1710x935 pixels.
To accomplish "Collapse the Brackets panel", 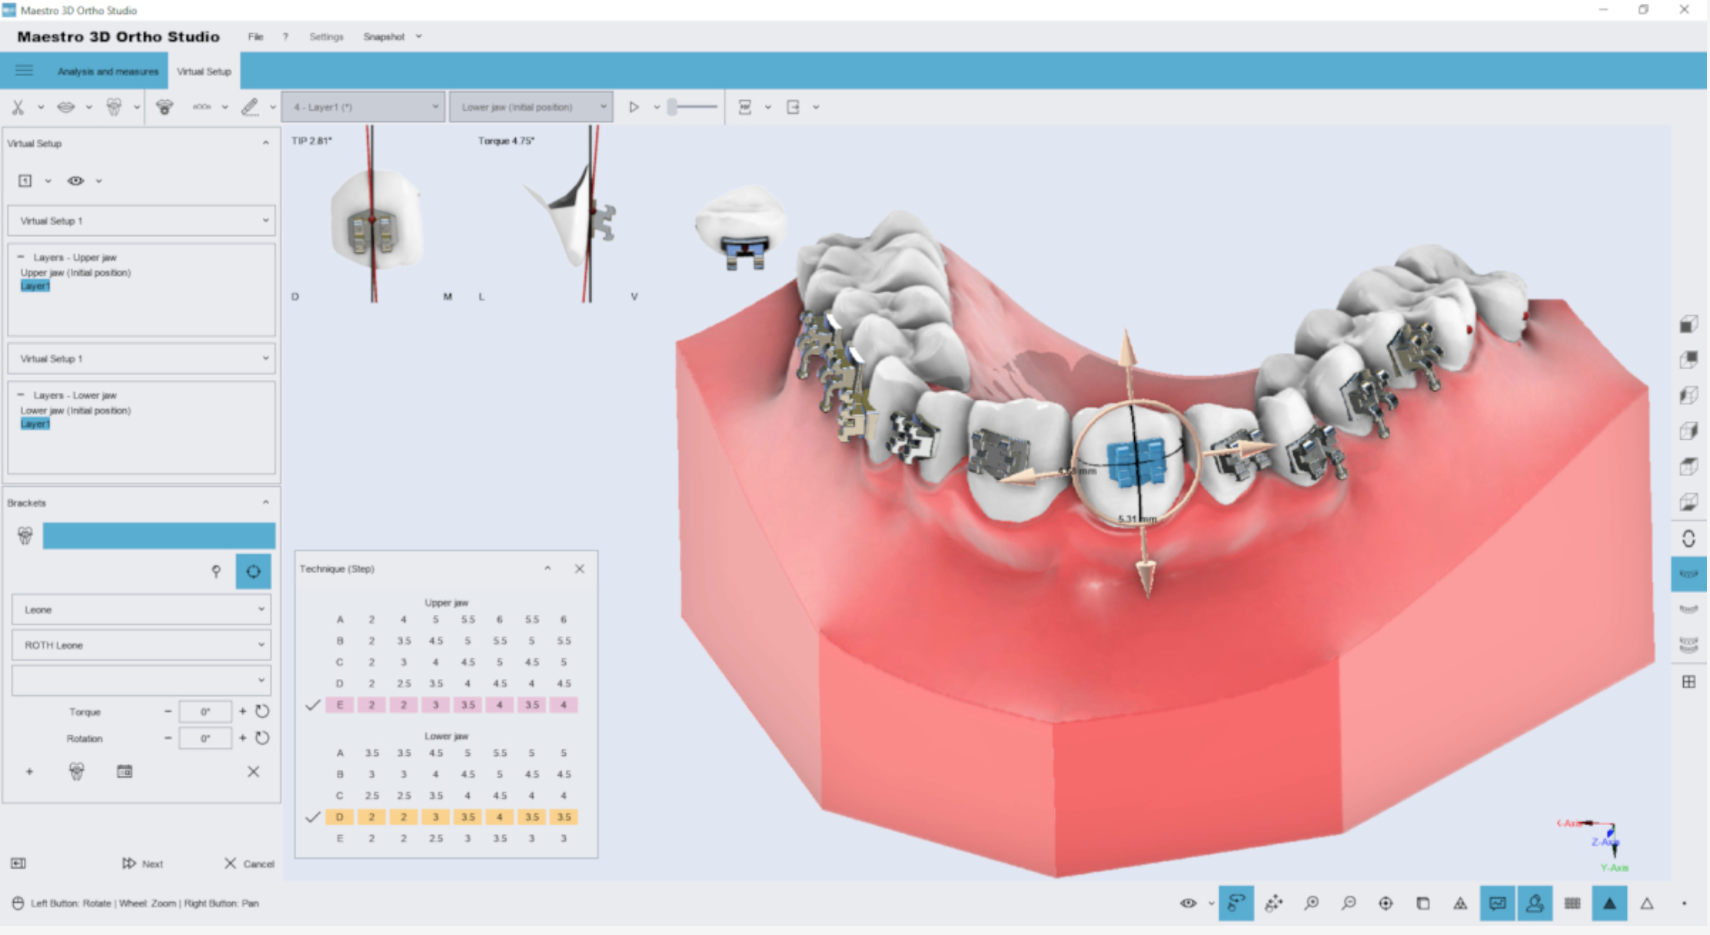I will coord(266,502).
